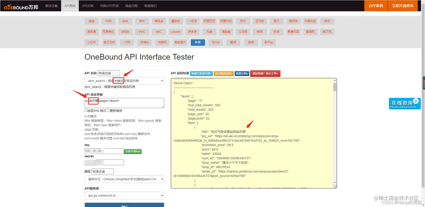The height and width of the screenshot is (207, 425).
Task: Toggle the 更新缓存 checkbox
Action: [108, 111]
